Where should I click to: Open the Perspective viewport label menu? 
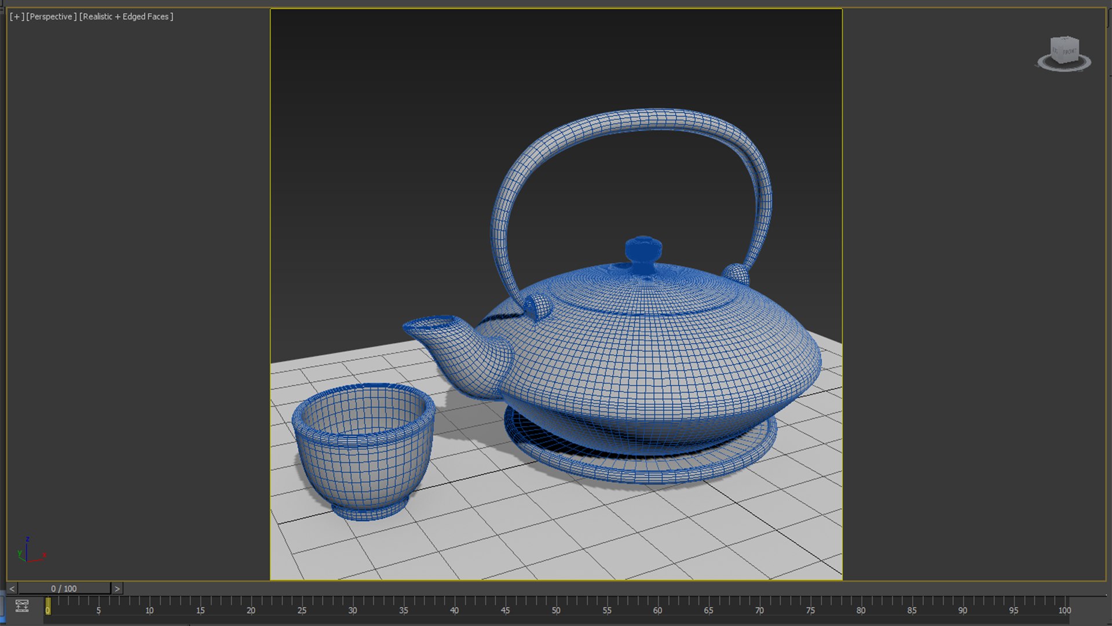(x=52, y=17)
